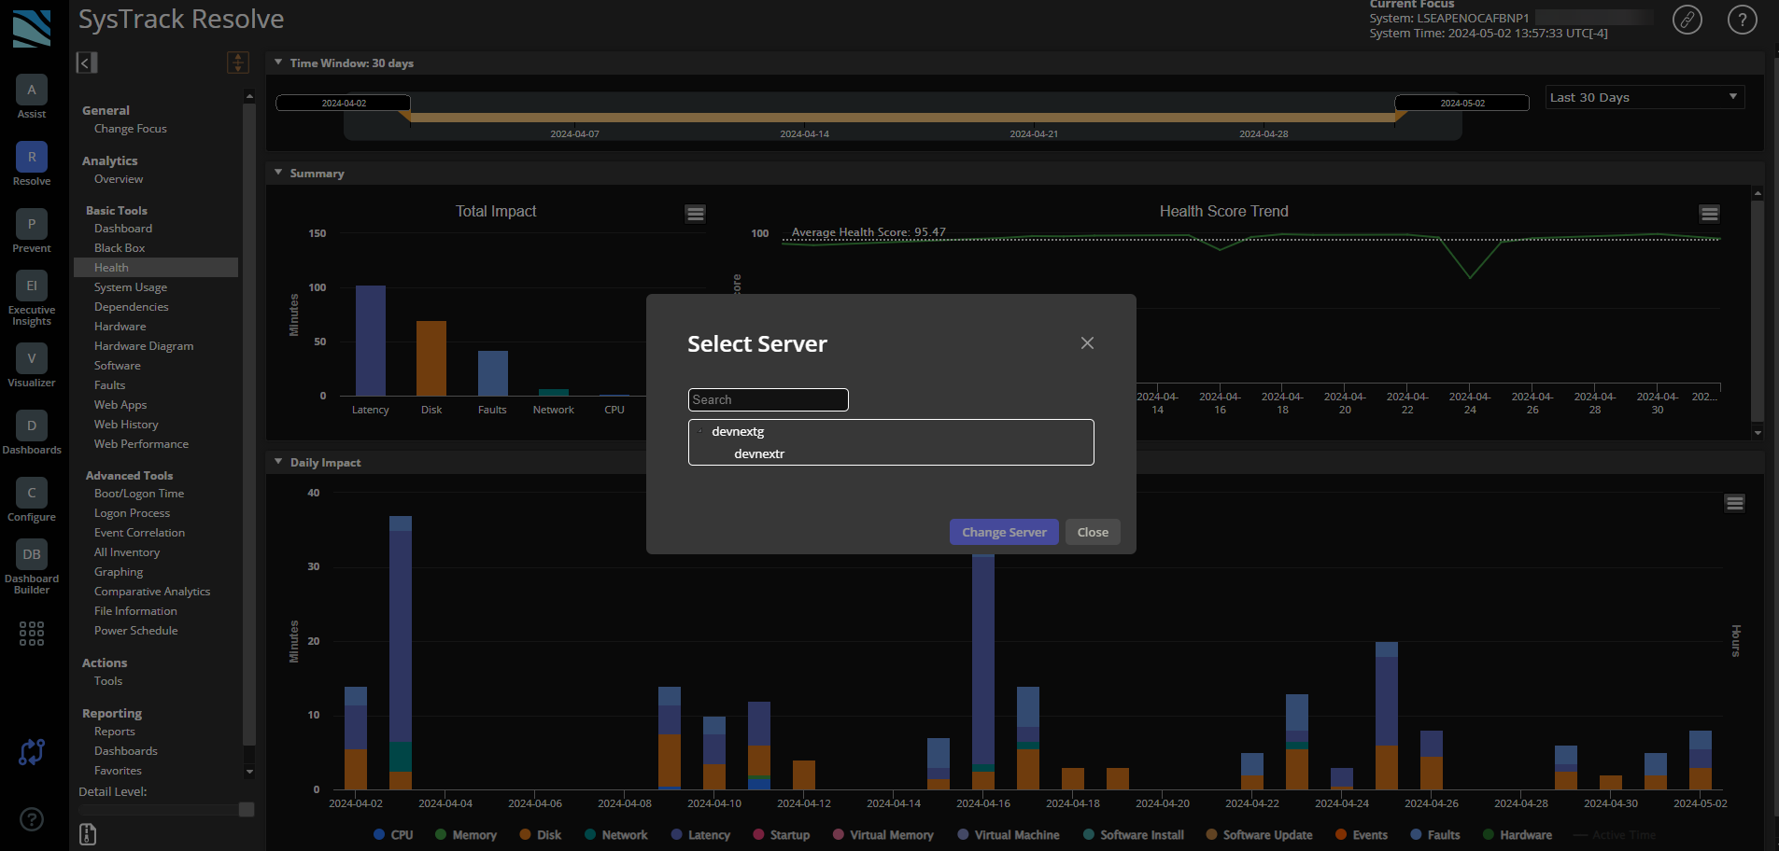Open Power Schedule menu item

(135, 631)
